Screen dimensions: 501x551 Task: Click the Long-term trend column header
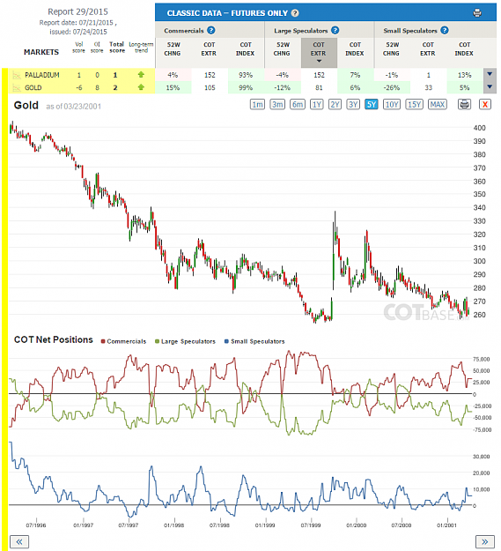[x=141, y=47]
